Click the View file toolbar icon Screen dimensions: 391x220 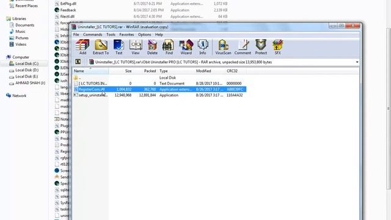pos(136,47)
